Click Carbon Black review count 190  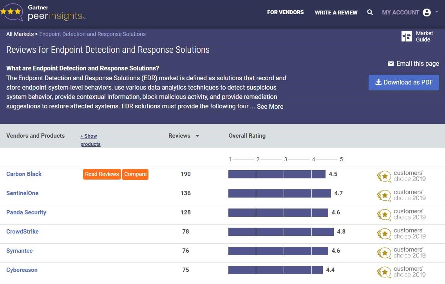point(186,174)
